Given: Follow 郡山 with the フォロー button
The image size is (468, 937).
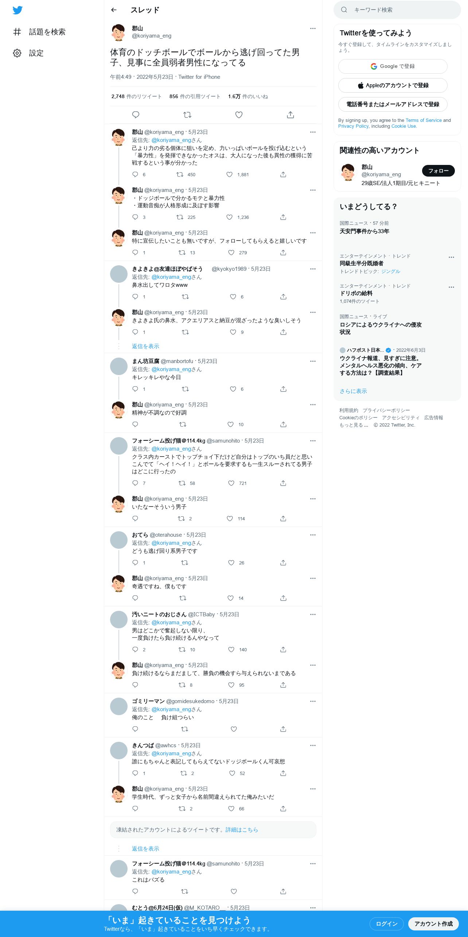Looking at the screenshot, I should click(x=438, y=171).
